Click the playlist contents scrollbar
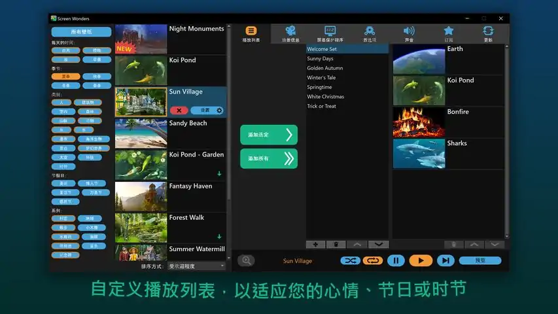Viewport: 558px width, 314px height. (x=507, y=141)
